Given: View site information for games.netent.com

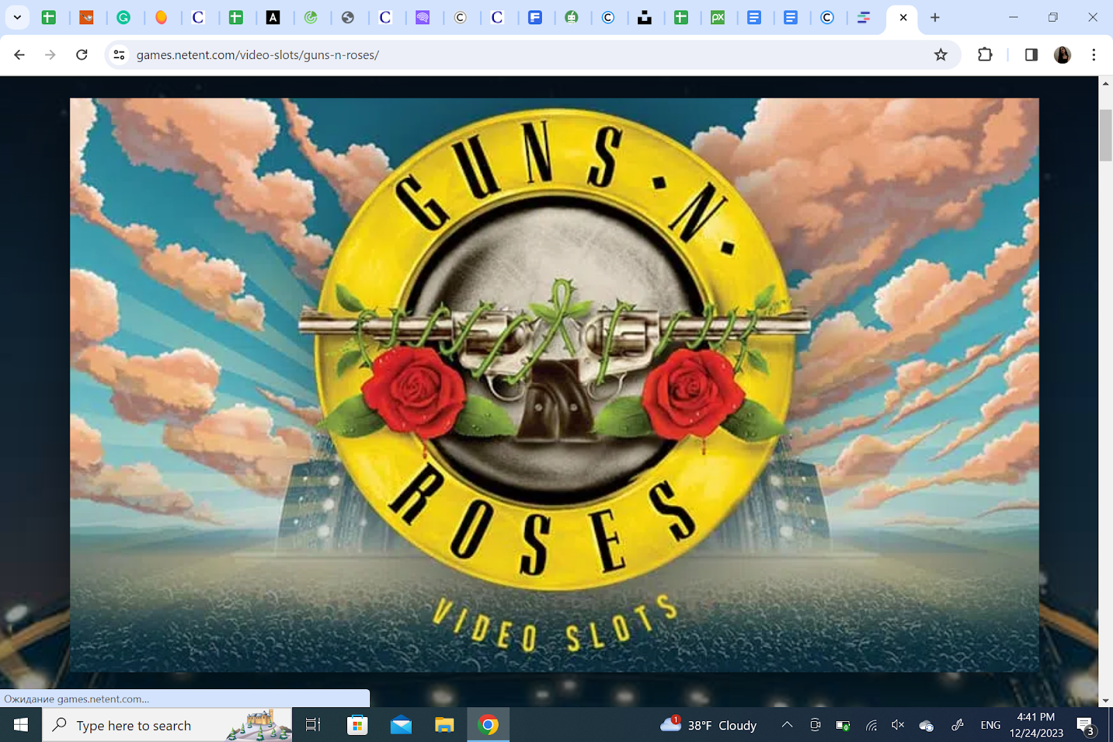Looking at the screenshot, I should coord(120,54).
